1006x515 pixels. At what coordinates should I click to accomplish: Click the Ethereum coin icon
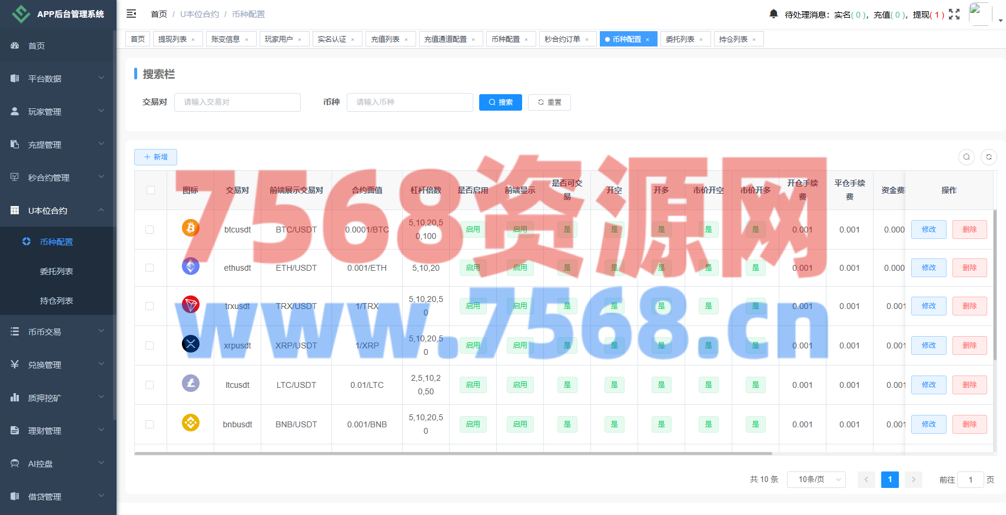(190, 267)
